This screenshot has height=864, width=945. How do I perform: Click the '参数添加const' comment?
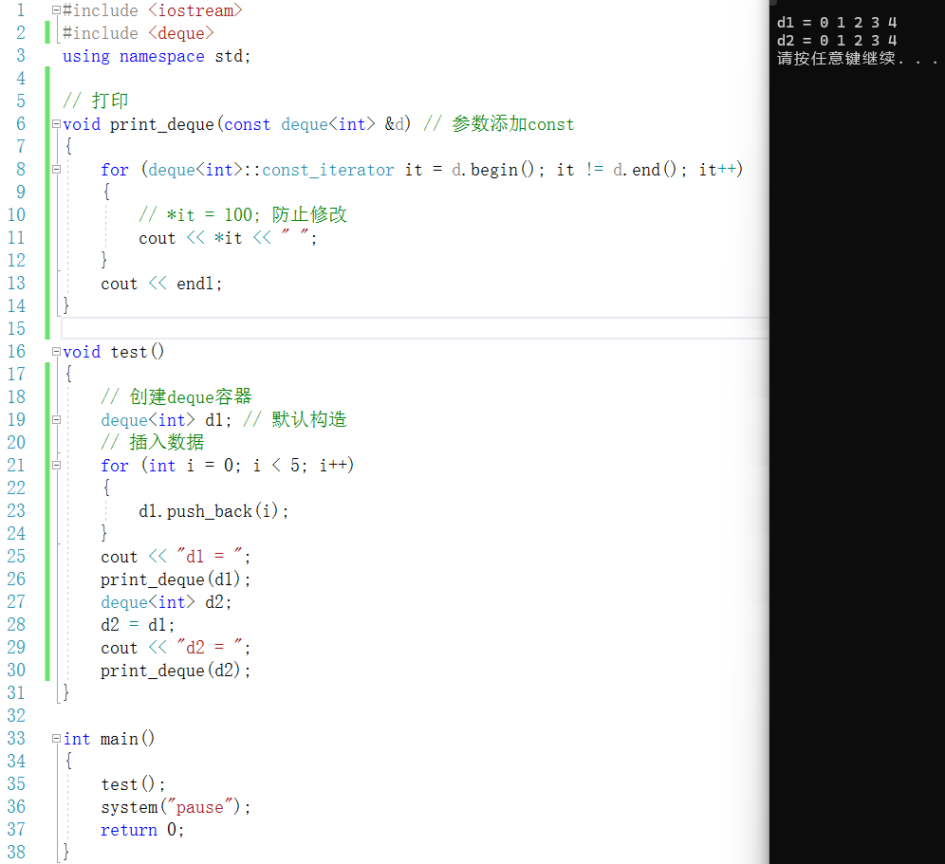click(513, 124)
